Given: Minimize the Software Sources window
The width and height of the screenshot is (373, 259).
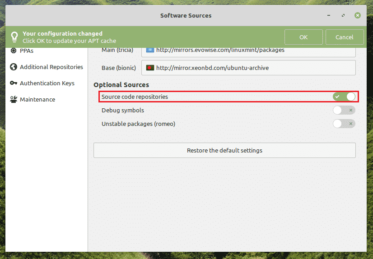Looking at the screenshot, I should click(x=328, y=15).
